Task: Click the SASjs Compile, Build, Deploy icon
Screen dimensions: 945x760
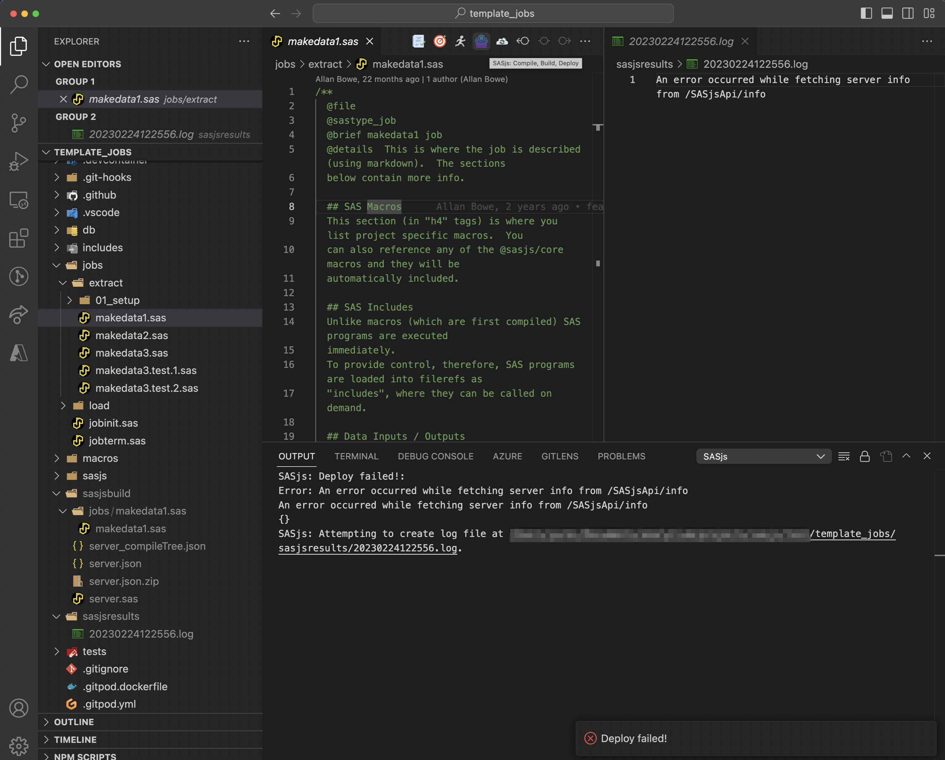Action: pyautogui.click(x=481, y=41)
